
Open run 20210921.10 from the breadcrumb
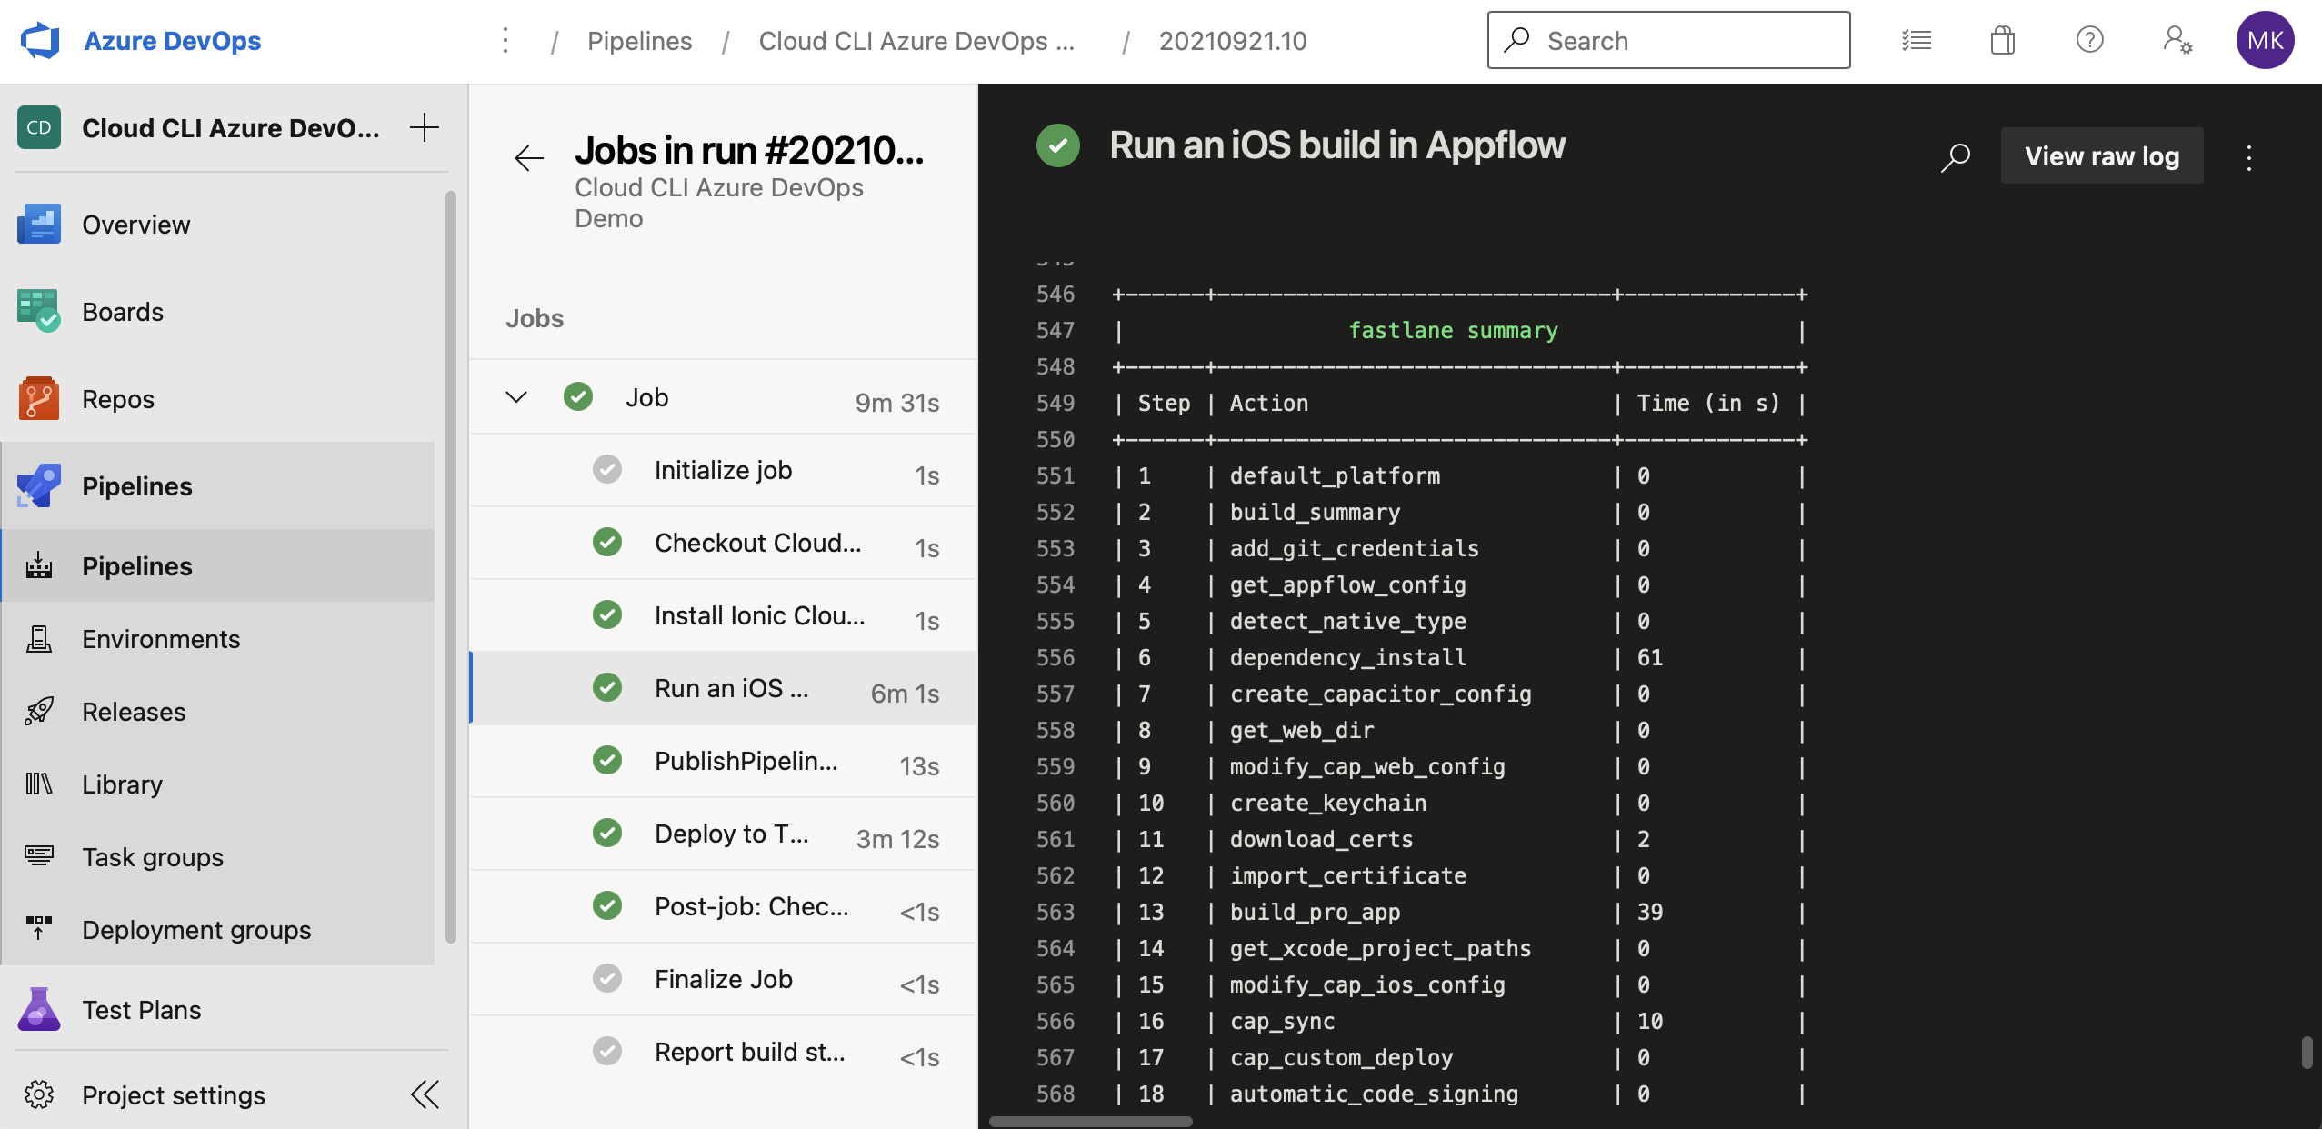click(x=1232, y=40)
